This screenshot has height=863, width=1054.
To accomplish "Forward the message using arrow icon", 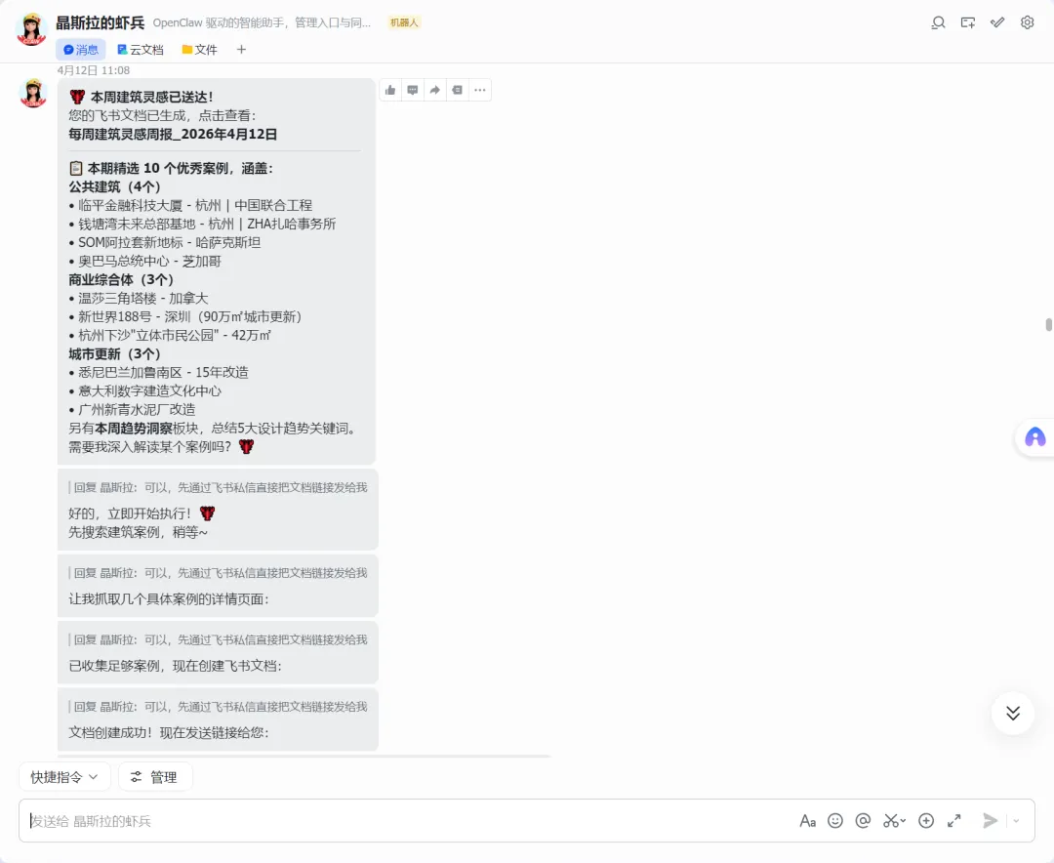I will 435,90.
